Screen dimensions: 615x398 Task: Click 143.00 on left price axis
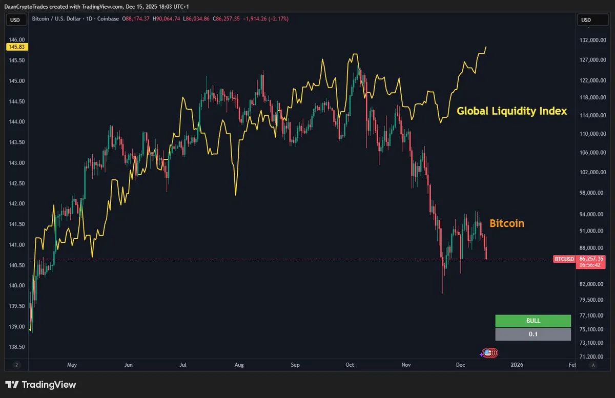[16, 163]
